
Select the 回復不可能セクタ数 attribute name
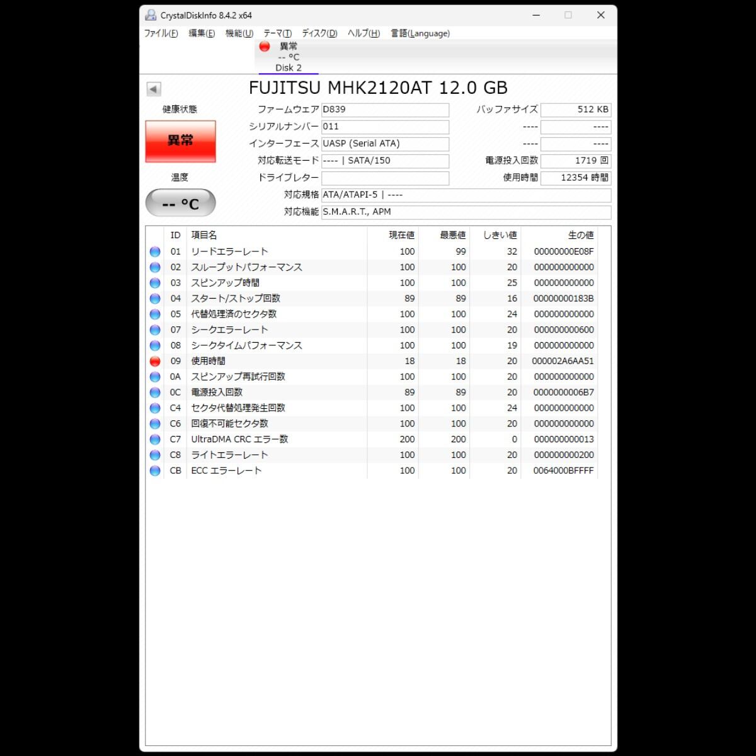229,424
